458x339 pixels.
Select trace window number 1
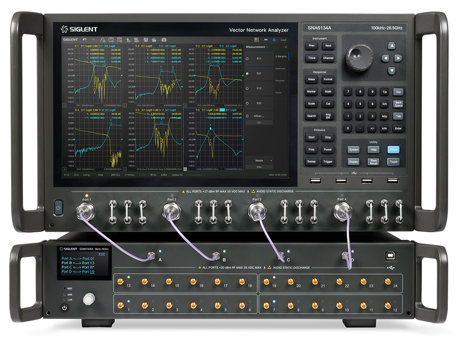coord(65,106)
